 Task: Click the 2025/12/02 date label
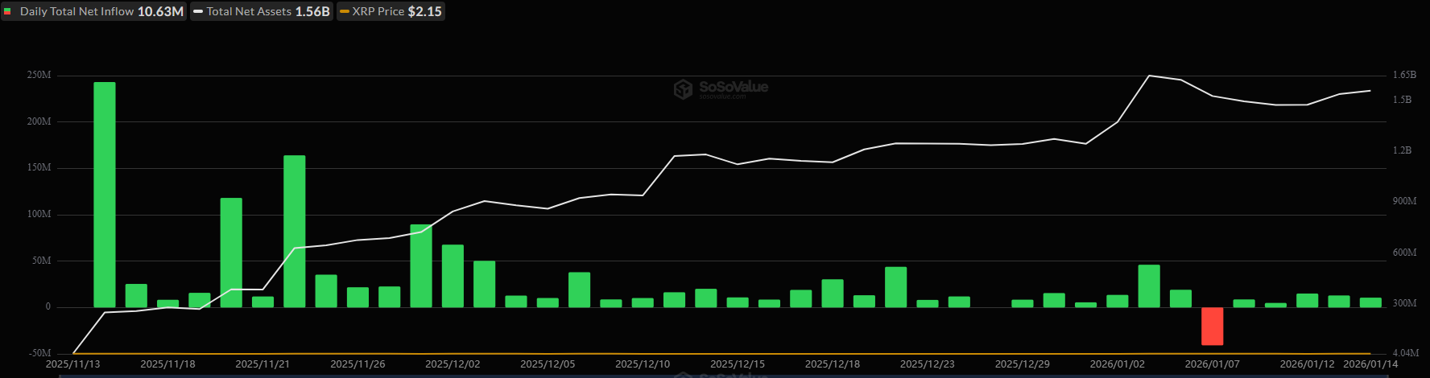pos(453,364)
